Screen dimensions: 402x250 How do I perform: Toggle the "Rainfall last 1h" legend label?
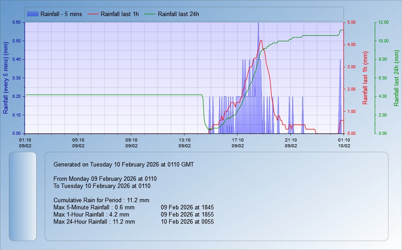click(120, 14)
